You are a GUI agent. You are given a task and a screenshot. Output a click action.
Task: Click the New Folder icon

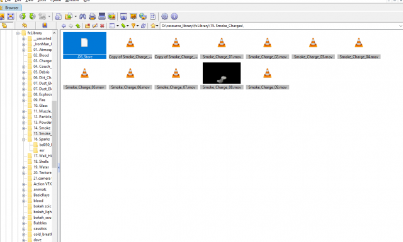point(88,26)
